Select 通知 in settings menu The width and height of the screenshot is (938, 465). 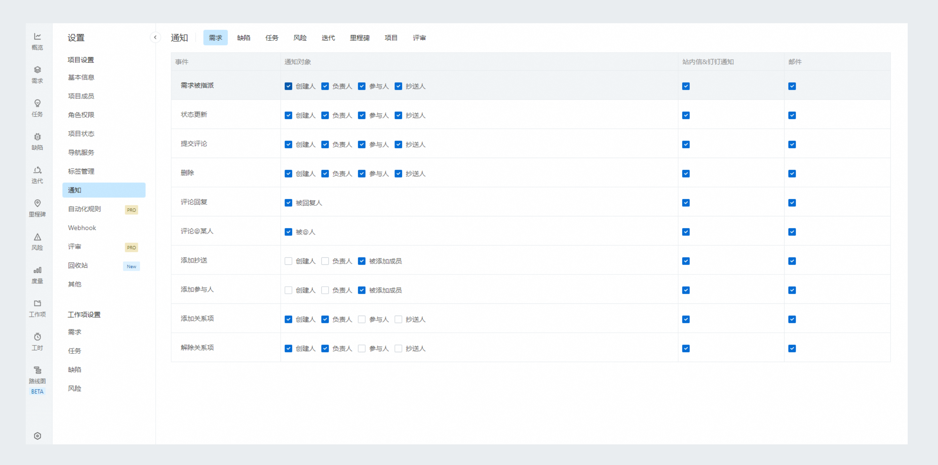point(104,190)
